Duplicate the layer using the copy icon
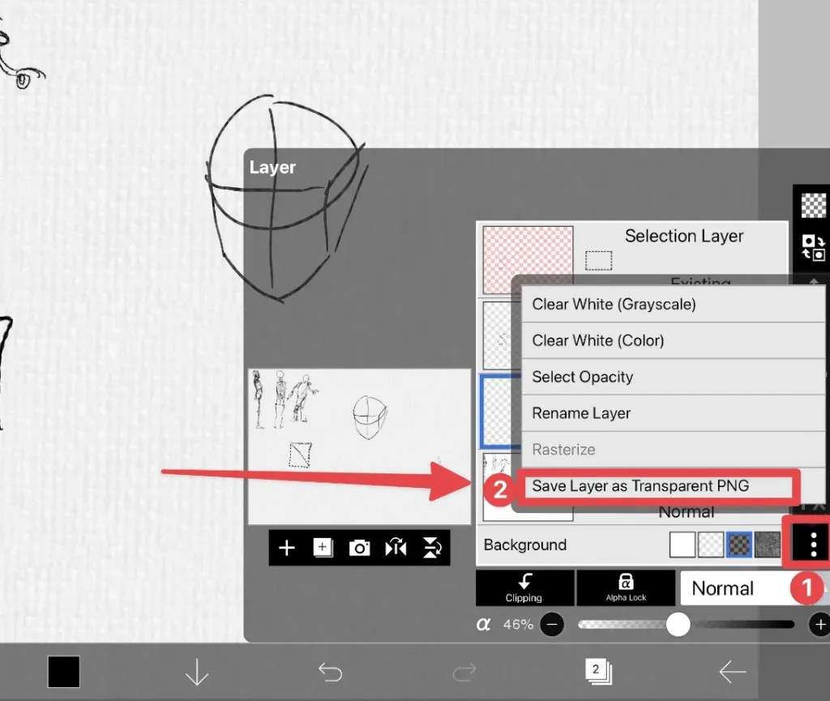The height and width of the screenshot is (701, 830). (x=323, y=548)
